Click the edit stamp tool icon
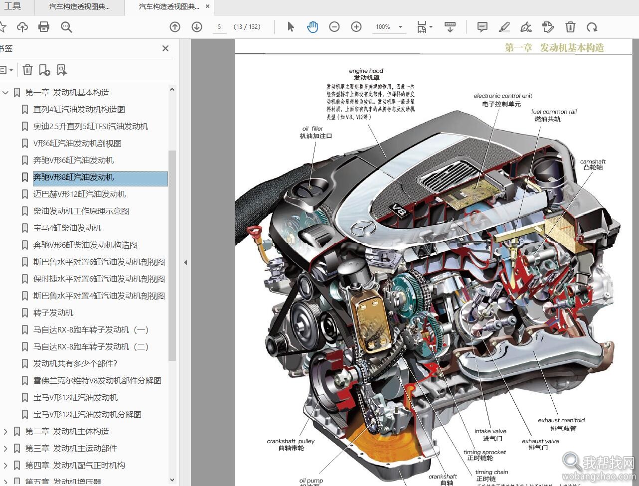This screenshot has width=639, height=486. (x=548, y=27)
